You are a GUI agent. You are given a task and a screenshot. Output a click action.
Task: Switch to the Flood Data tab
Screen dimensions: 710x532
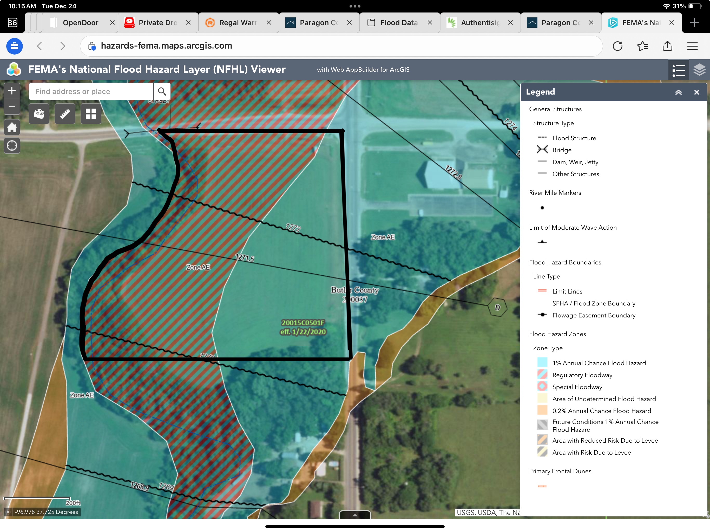399,23
